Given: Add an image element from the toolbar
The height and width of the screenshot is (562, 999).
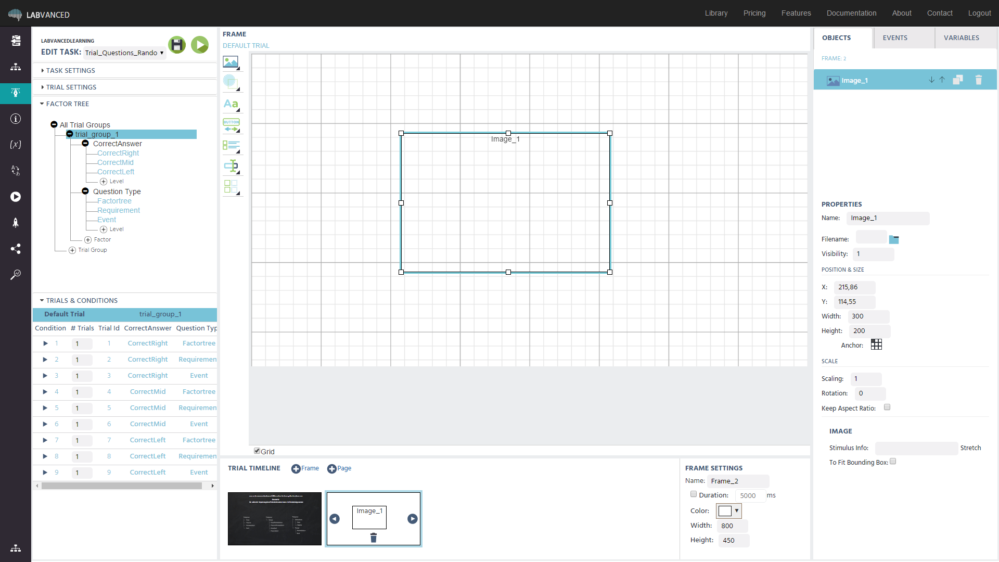Looking at the screenshot, I should [231, 62].
